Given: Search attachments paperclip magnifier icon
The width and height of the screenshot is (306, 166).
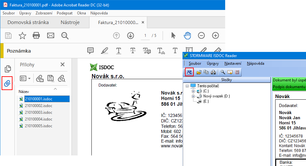Looking at the screenshot, I should (62, 79).
